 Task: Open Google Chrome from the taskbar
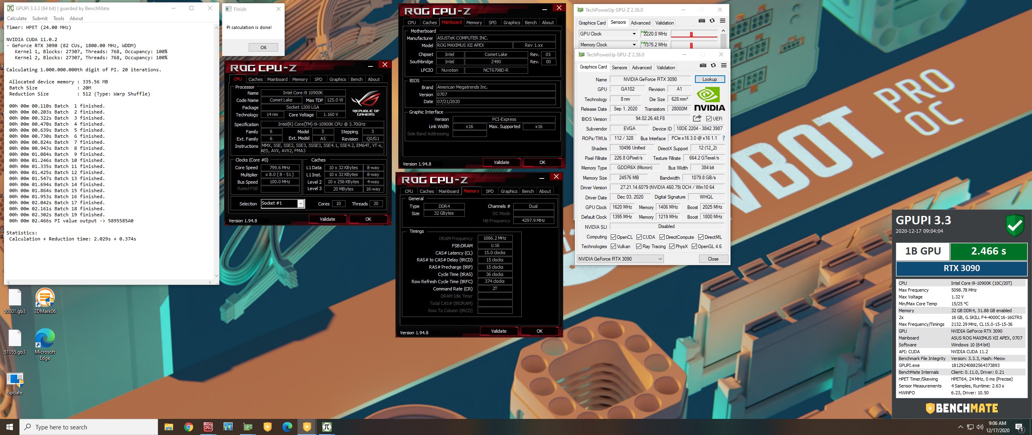click(188, 427)
